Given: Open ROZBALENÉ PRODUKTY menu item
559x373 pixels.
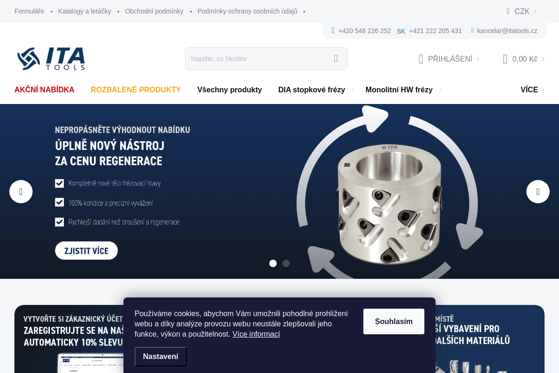Looking at the screenshot, I should tap(136, 90).
